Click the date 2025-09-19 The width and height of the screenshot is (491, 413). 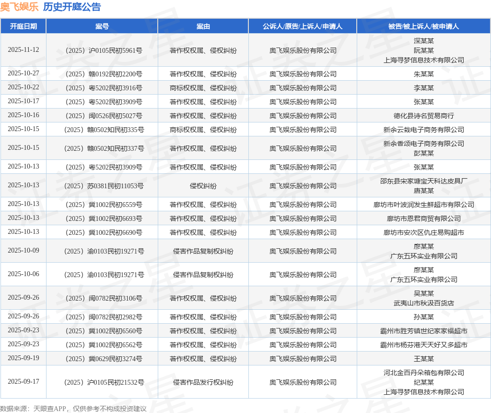click(23, 358)
